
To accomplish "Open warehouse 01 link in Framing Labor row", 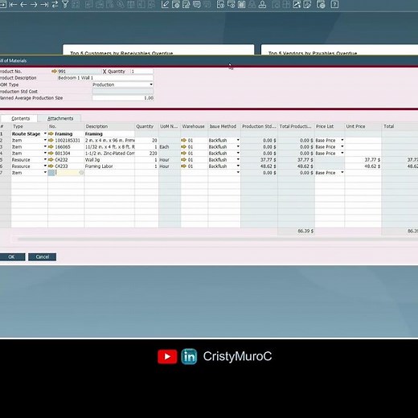I will click(x=183, y=166).
